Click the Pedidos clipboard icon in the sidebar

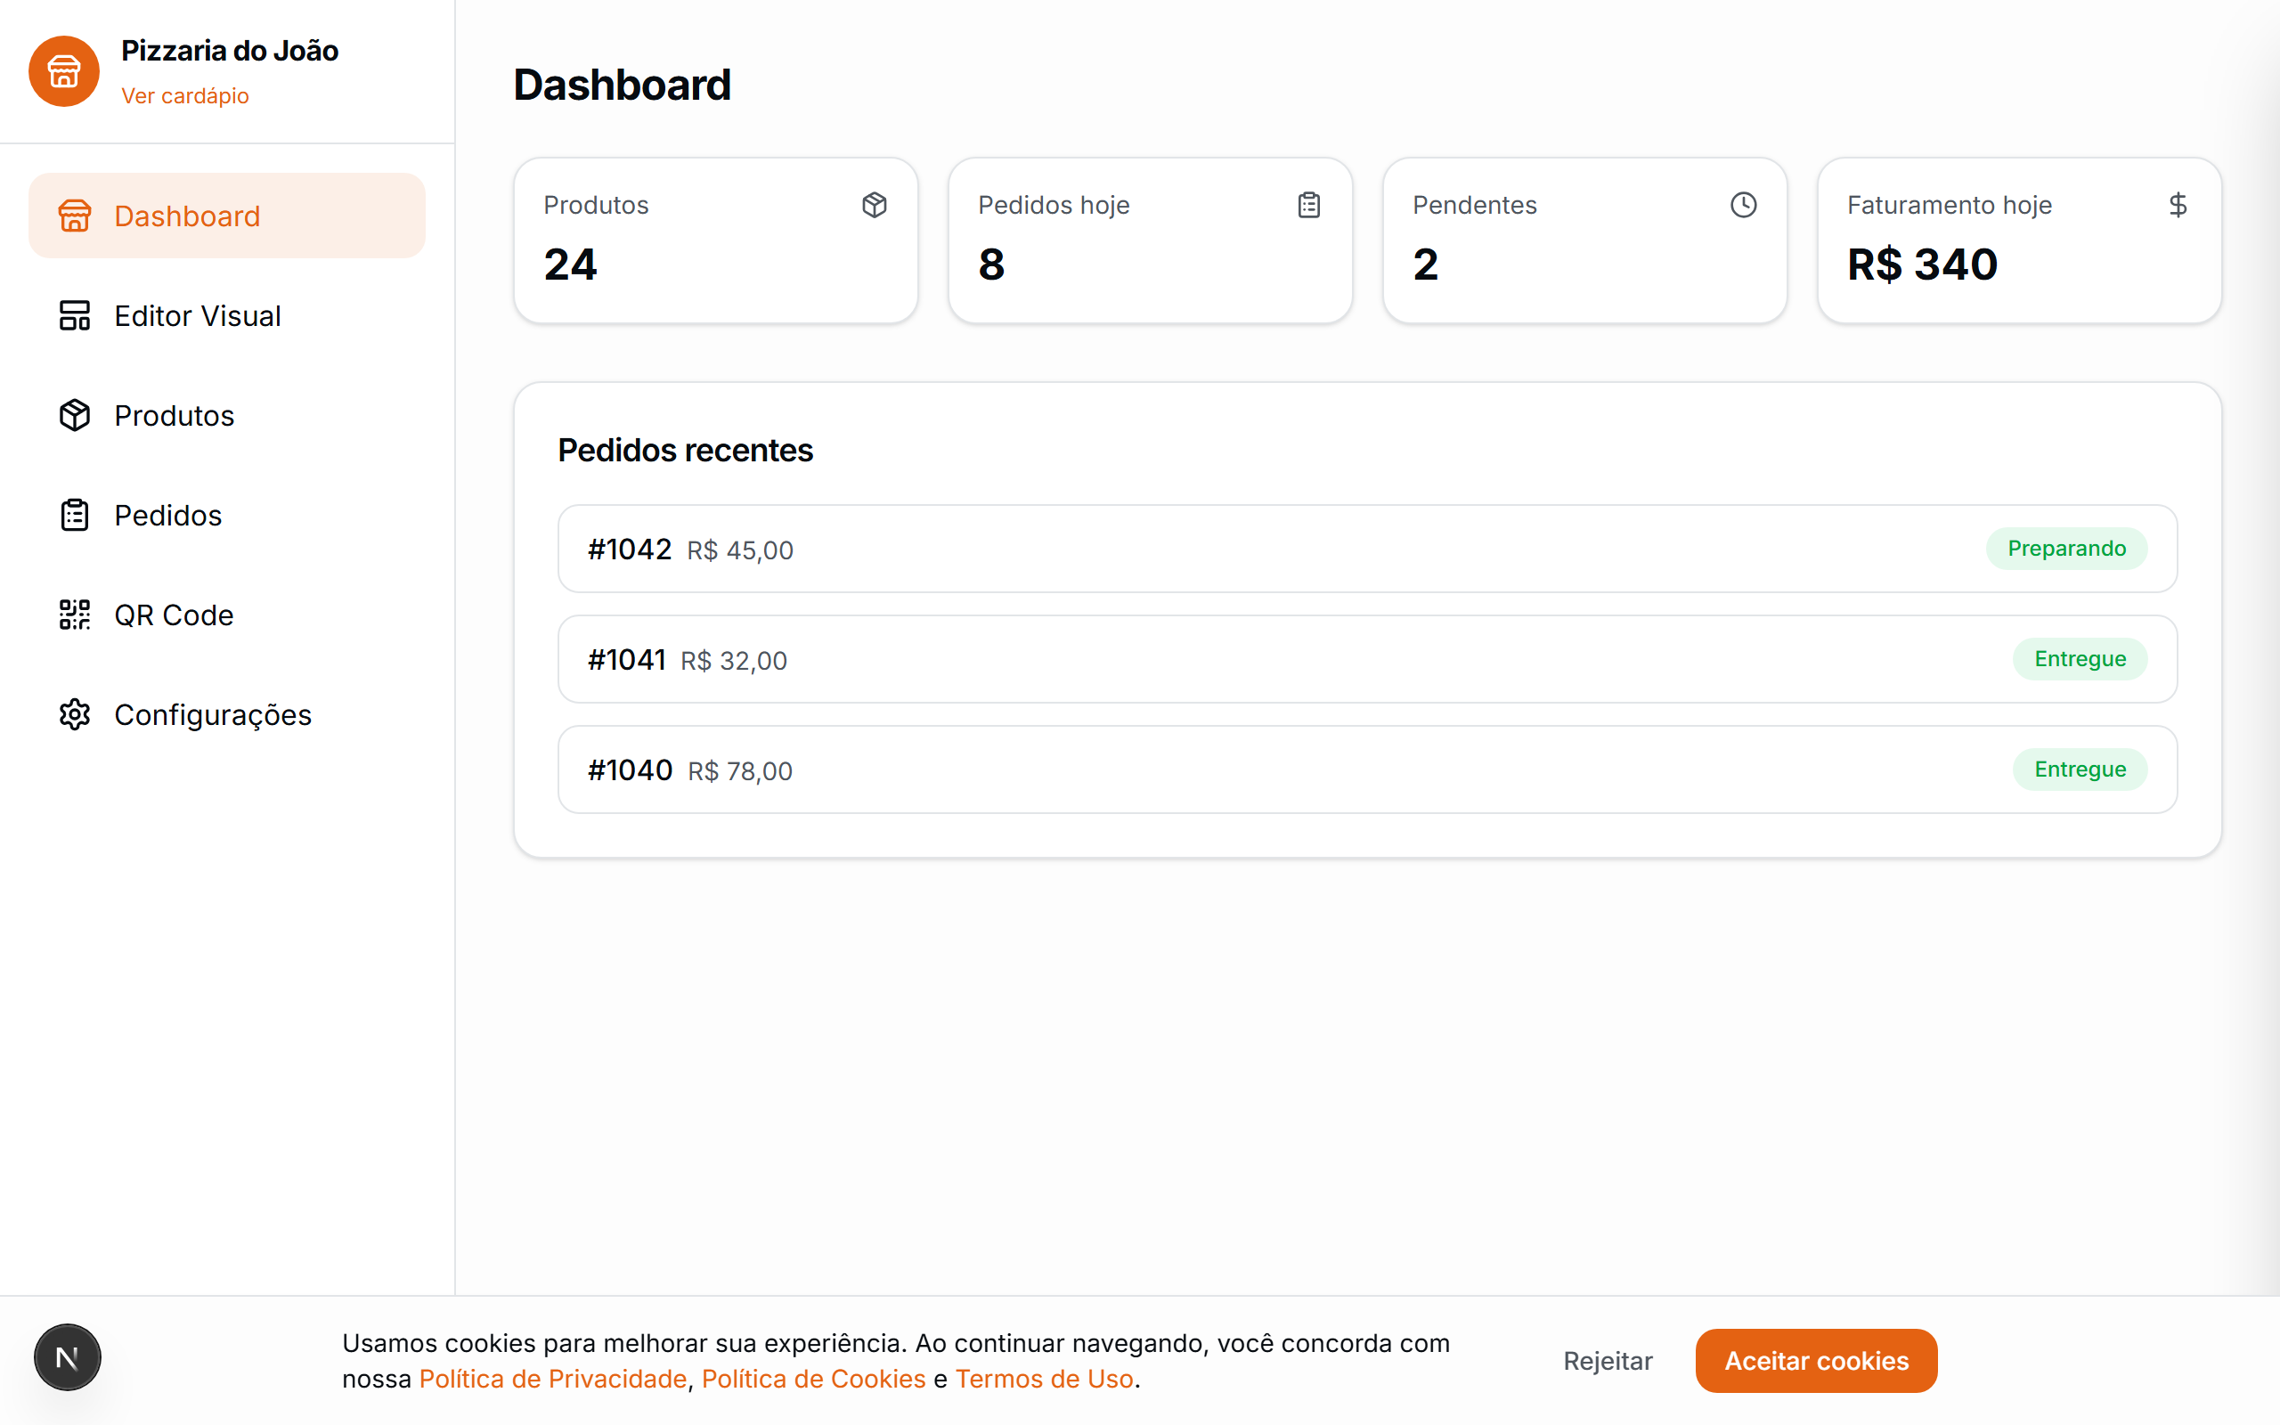point(75,515)
